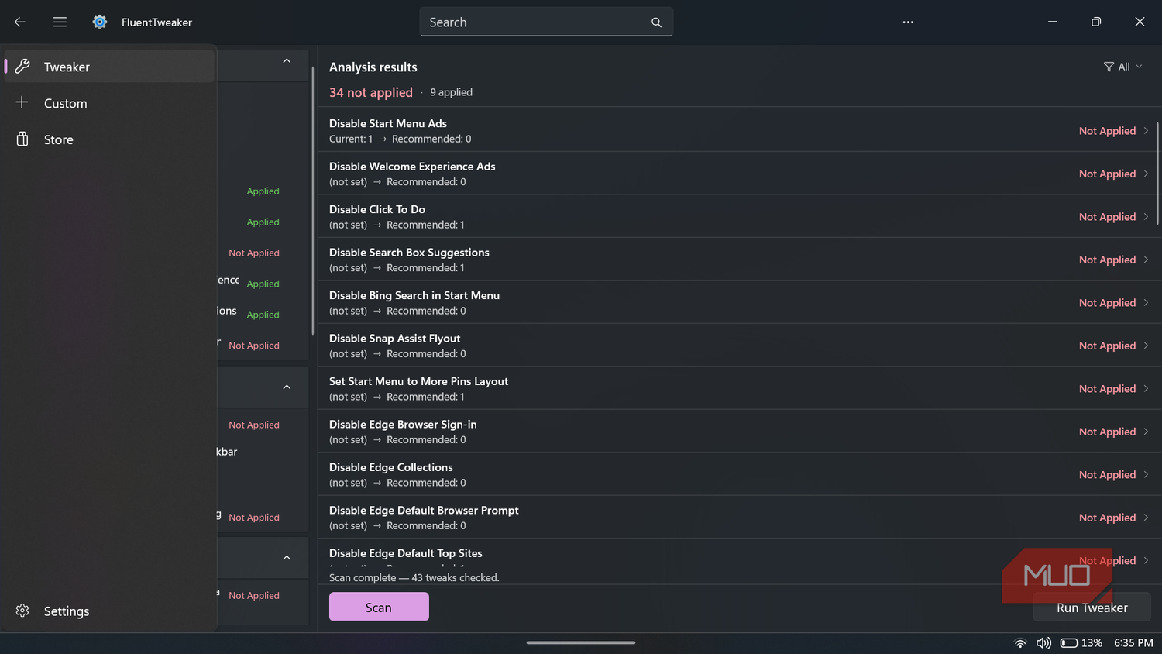Click the volume speaker icon
The width and height of the screenshot is (1162, 654).
tap(1043, 643)
